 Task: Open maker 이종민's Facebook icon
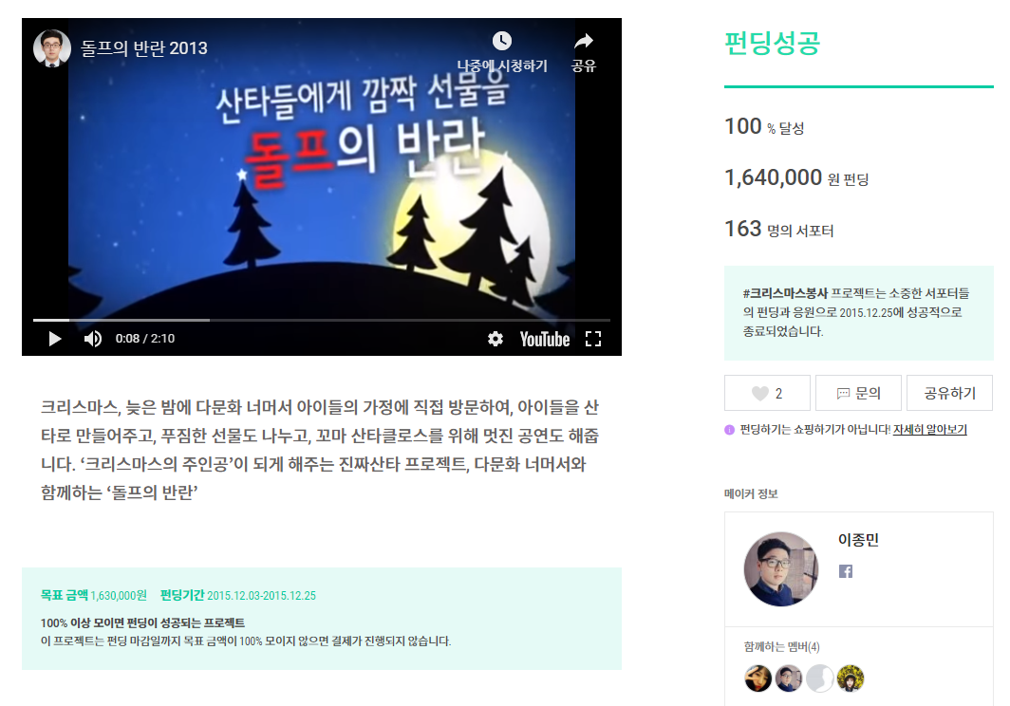tap(846, 571)
